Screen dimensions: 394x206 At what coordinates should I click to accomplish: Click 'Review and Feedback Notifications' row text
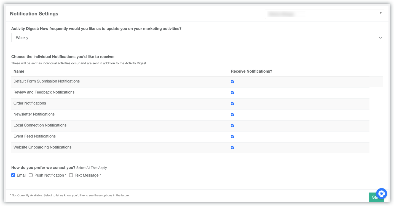[44, 92]
